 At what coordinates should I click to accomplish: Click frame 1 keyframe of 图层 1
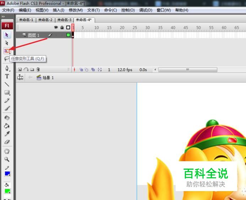tap(73, 35)
